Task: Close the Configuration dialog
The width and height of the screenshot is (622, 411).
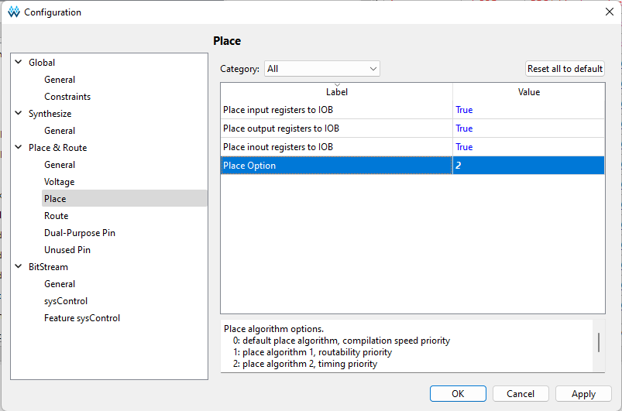Action: click(610, 12)
